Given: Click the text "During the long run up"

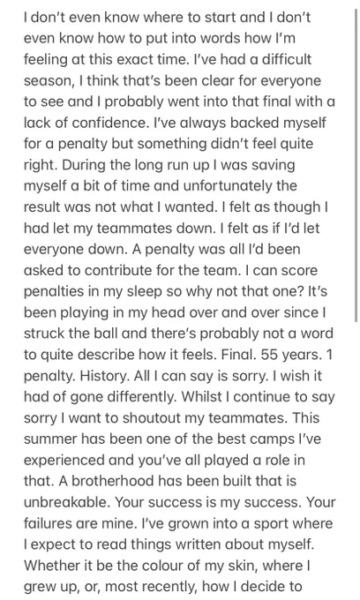Looking at the screenshot, I should (x=136, y=165).
